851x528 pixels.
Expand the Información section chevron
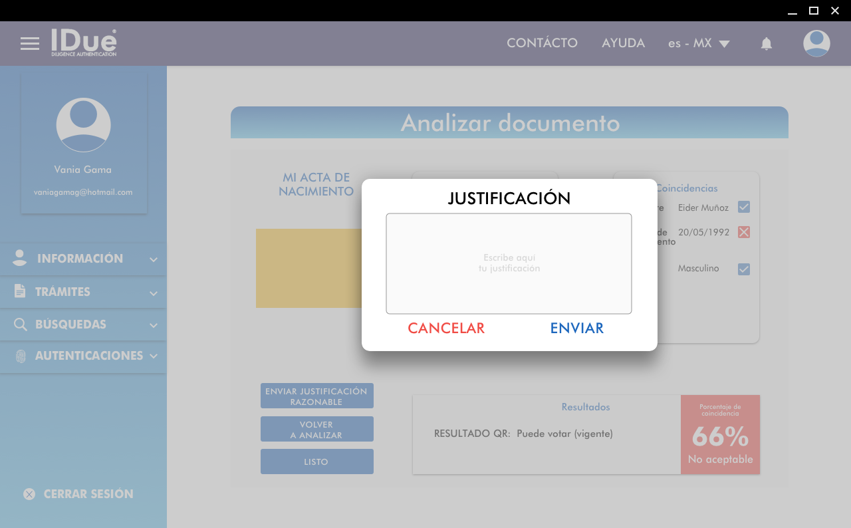(154, 259)
